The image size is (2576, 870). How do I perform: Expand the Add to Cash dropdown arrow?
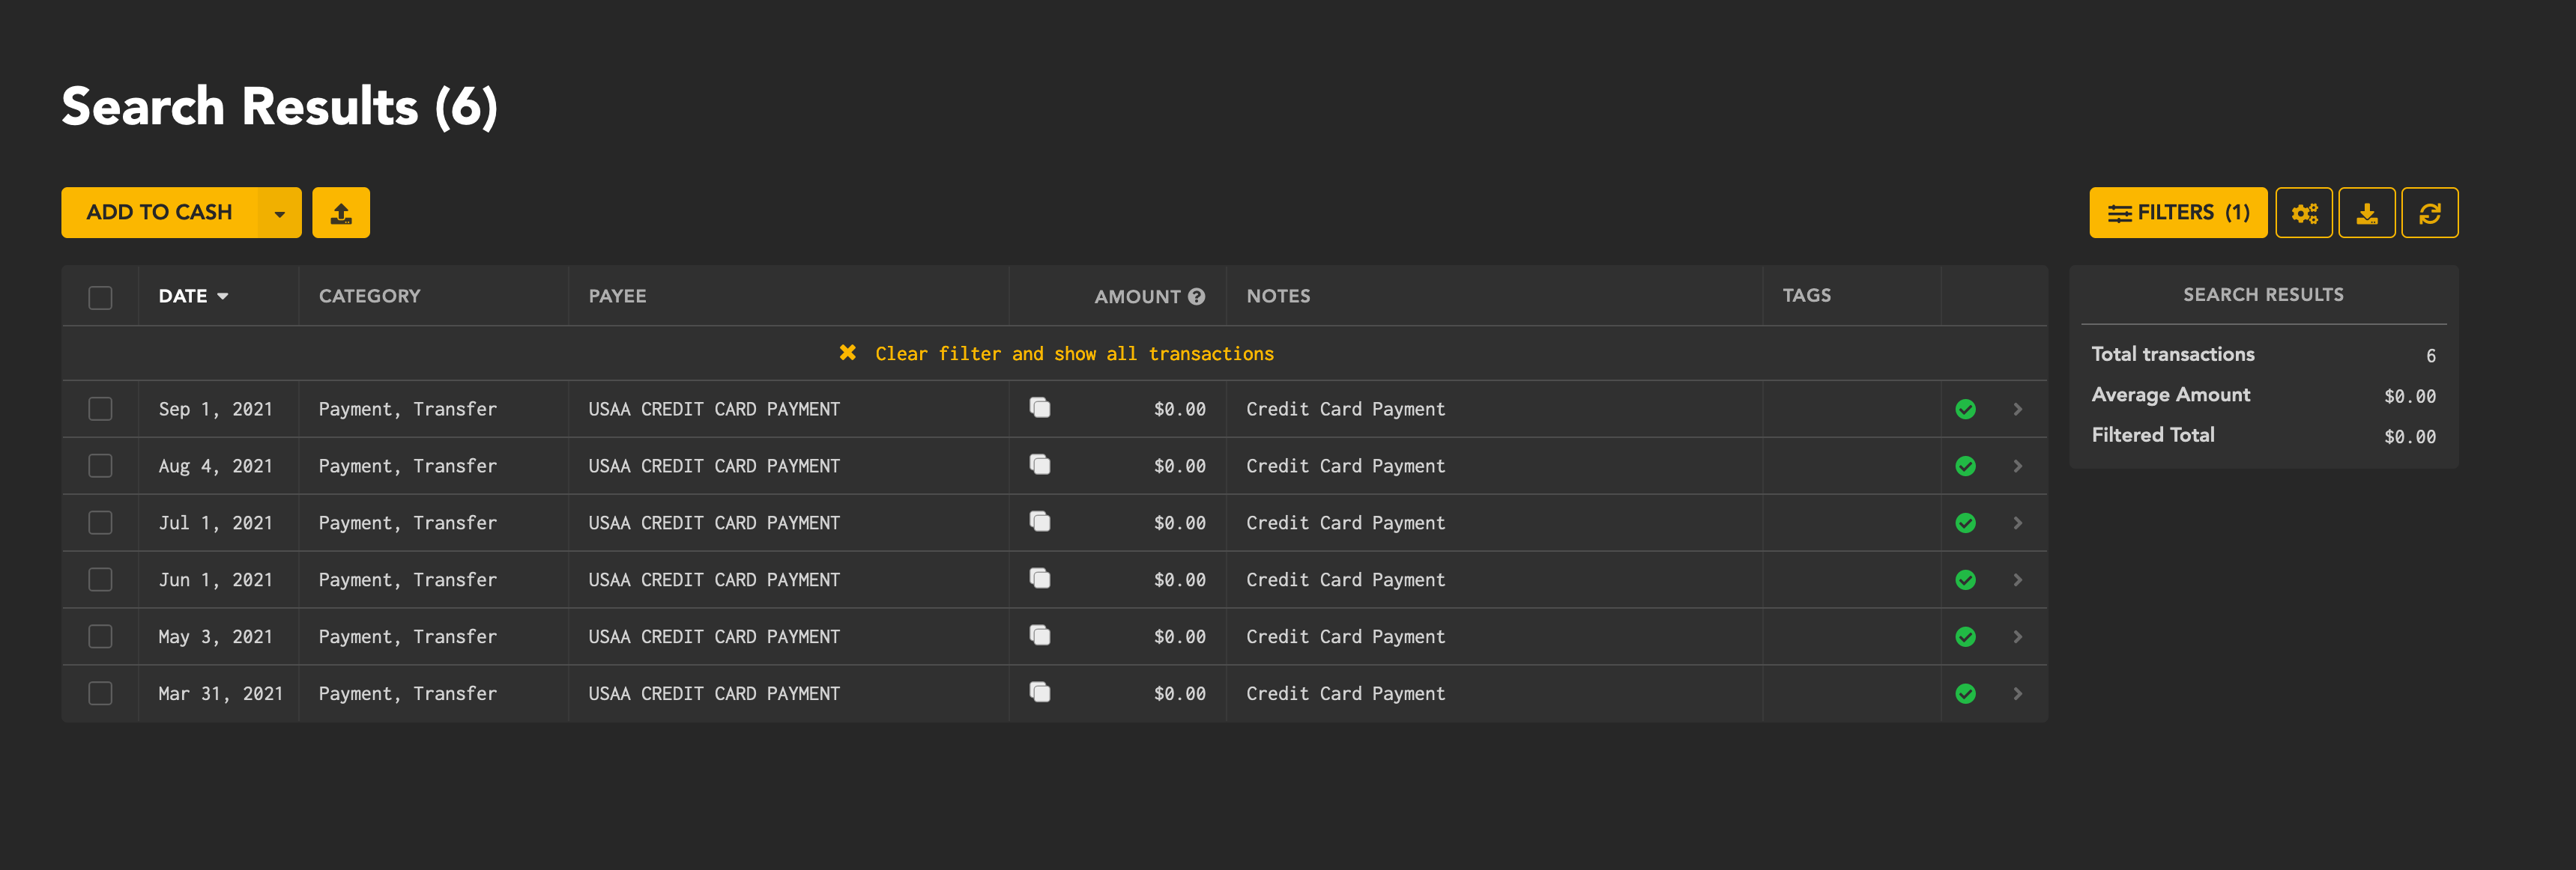[280, 213]
